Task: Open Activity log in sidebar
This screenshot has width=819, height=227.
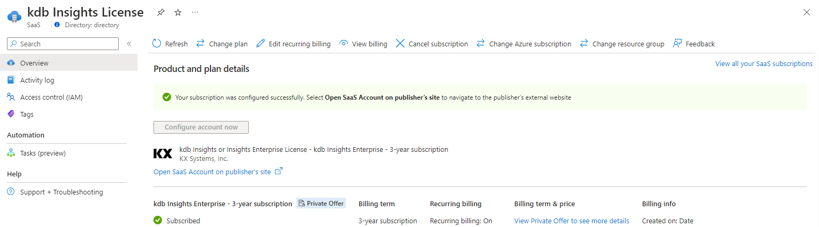Action: (x=37, y=80)
